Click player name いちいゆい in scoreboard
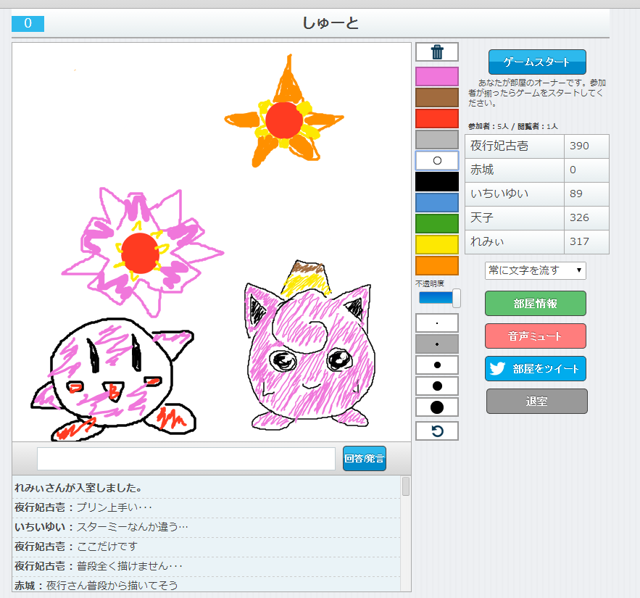The height and width of the screenshot is (598, 640). coord(499,194)
